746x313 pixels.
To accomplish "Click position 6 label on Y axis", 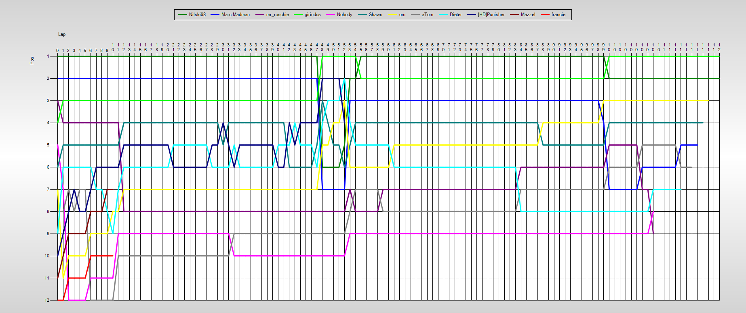I will coord(48,167).
